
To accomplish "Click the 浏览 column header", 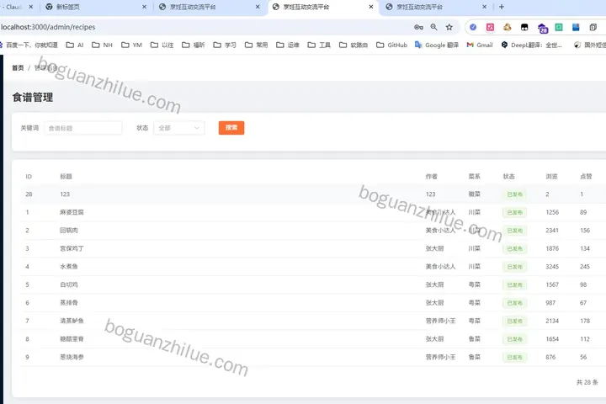I will point(551,176).
